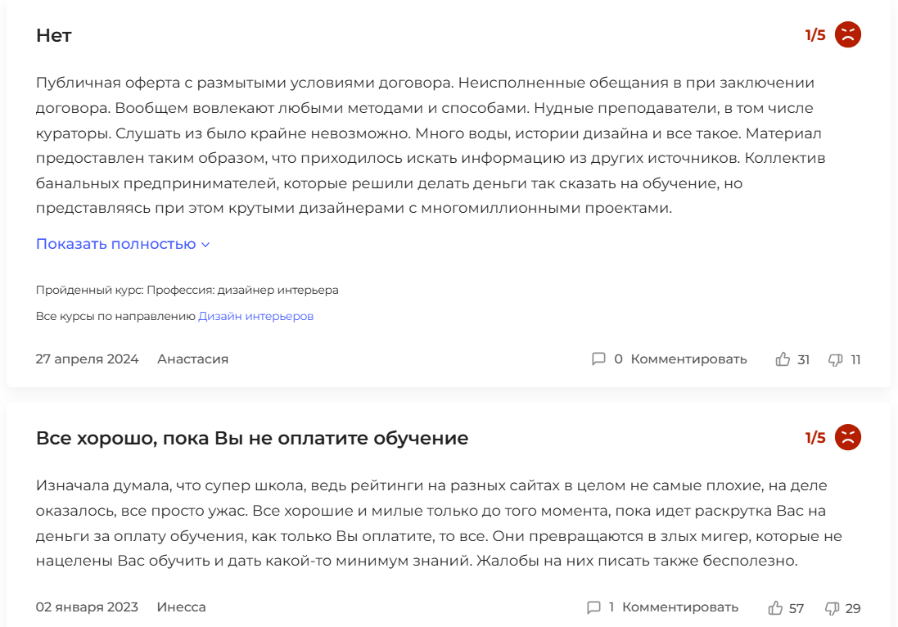Open review titled "Нет"
Screen dimensions: 898x627
(x=54, y=35)
